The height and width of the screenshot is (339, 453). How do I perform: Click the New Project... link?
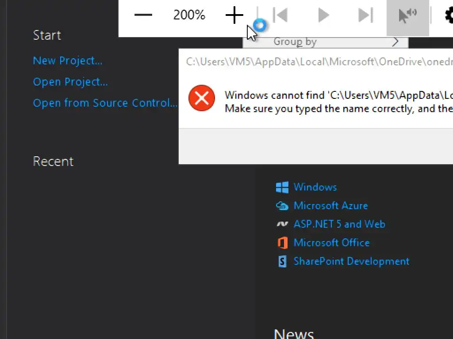click(x=68, y=60)
